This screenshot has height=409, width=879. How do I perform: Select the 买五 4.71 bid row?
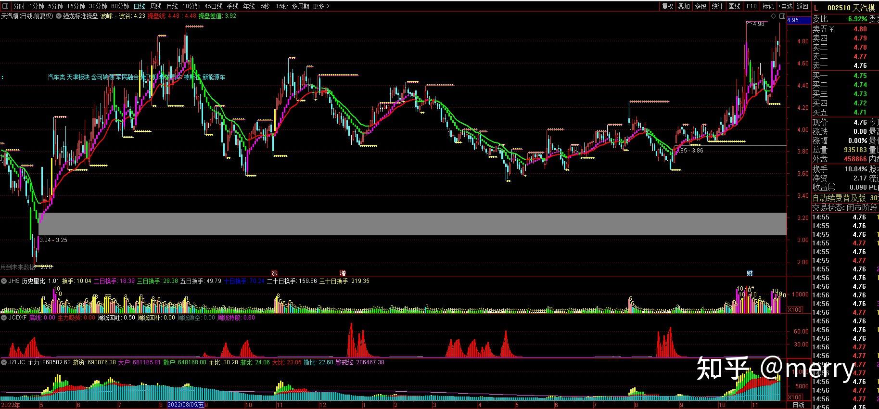[845, 112]
